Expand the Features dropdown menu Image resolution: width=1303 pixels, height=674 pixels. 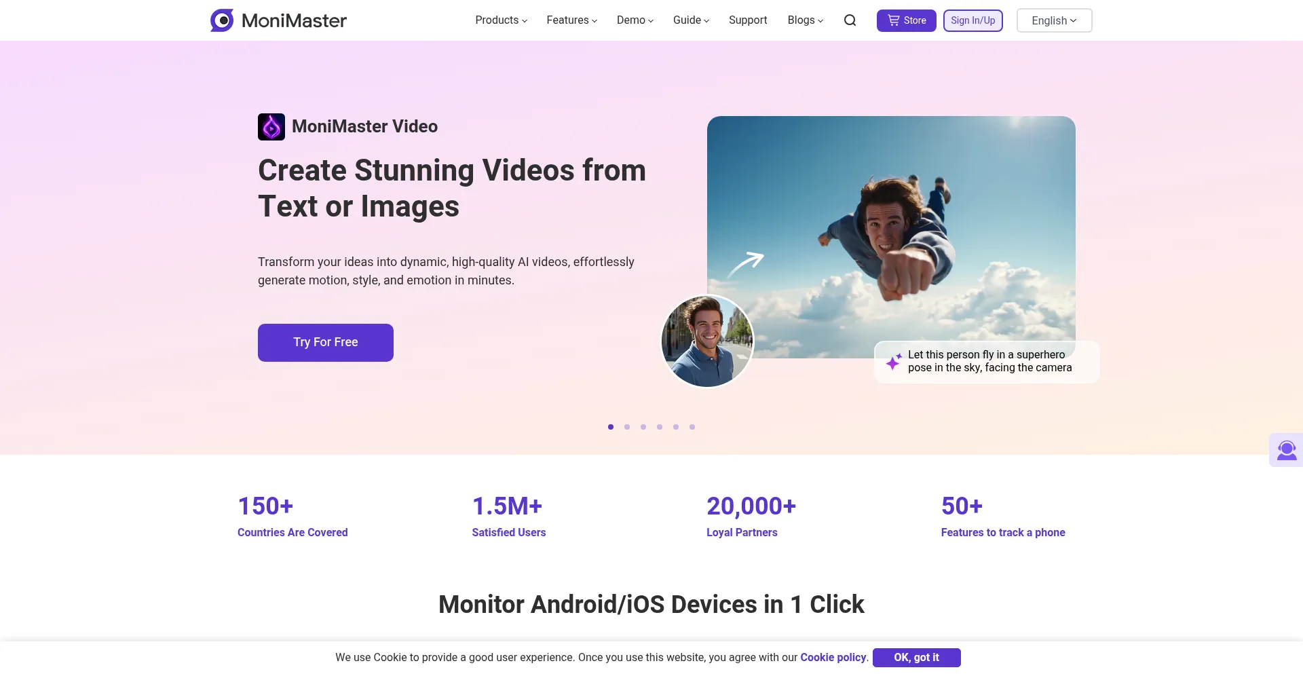(571, 20)
